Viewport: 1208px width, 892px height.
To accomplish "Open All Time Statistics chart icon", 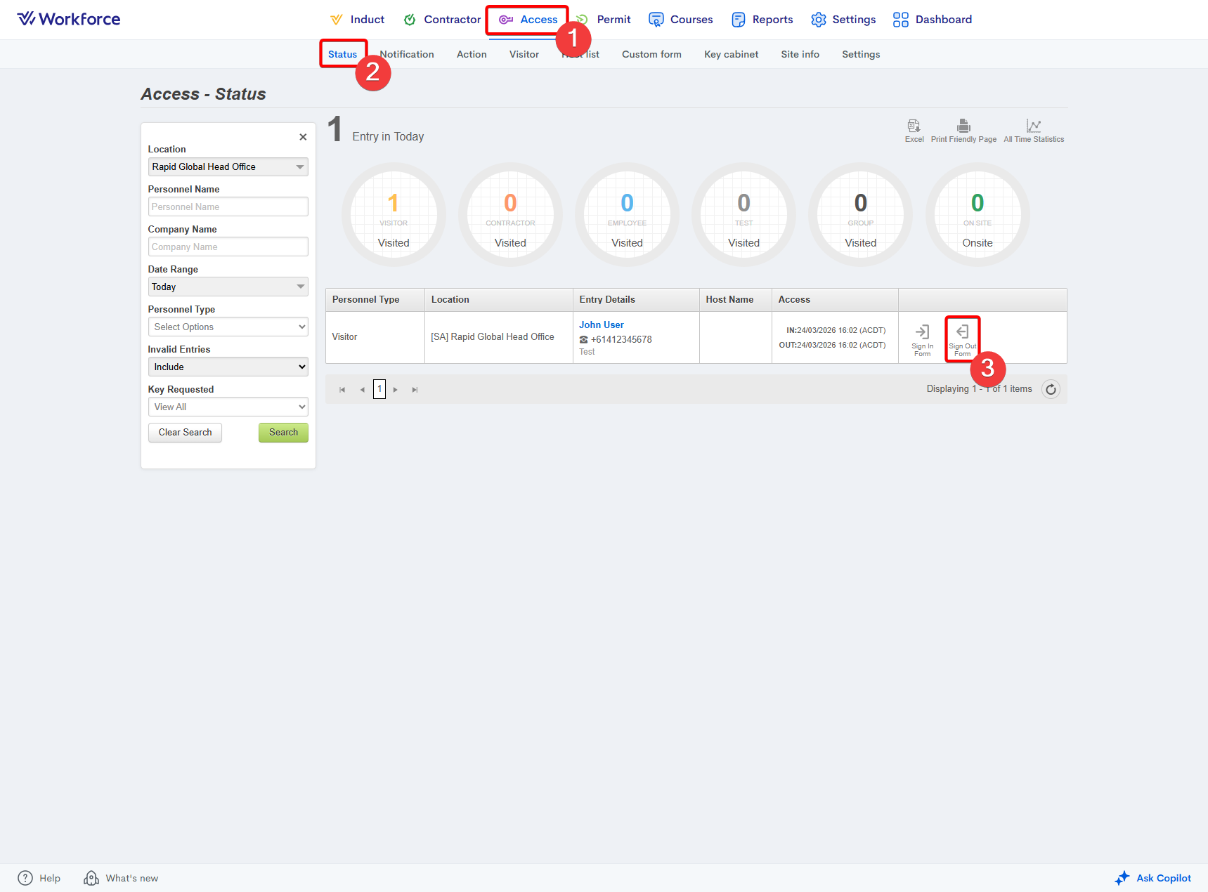I will [1033, 126].
